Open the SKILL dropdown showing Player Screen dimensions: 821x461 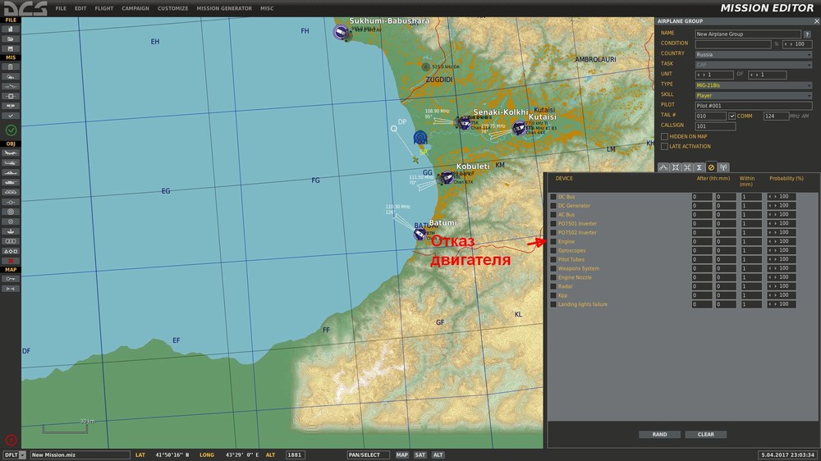pos(754,95)
